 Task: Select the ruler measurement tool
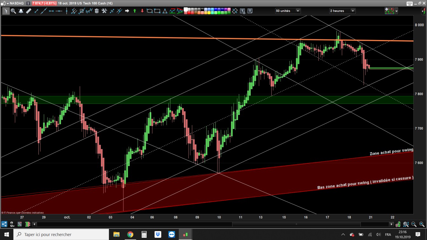point(29,11)
